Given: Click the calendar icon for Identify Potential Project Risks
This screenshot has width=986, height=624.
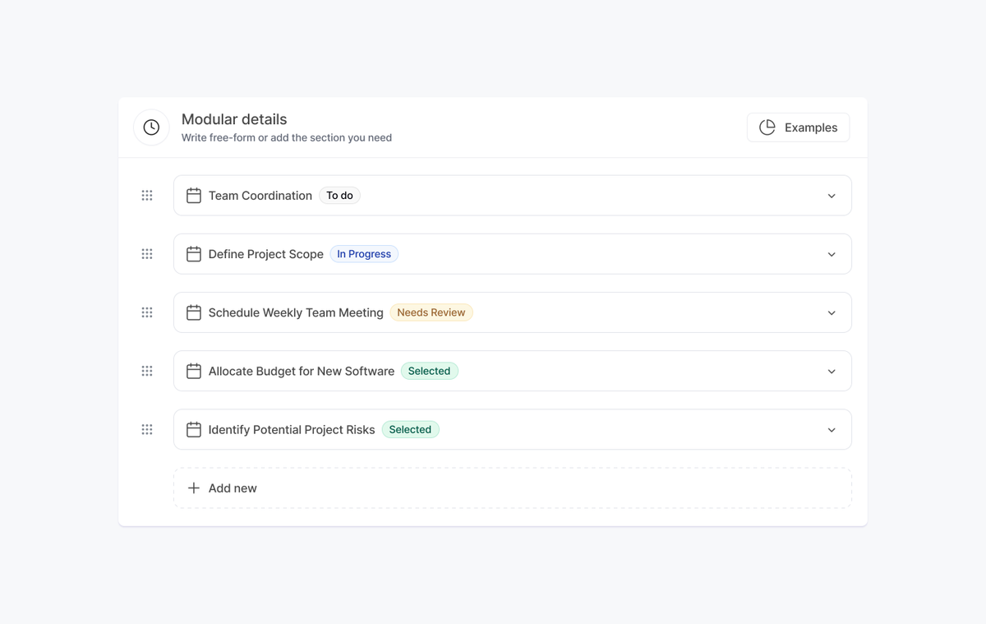Looking at the screenshot, I should tap(194, 429).
